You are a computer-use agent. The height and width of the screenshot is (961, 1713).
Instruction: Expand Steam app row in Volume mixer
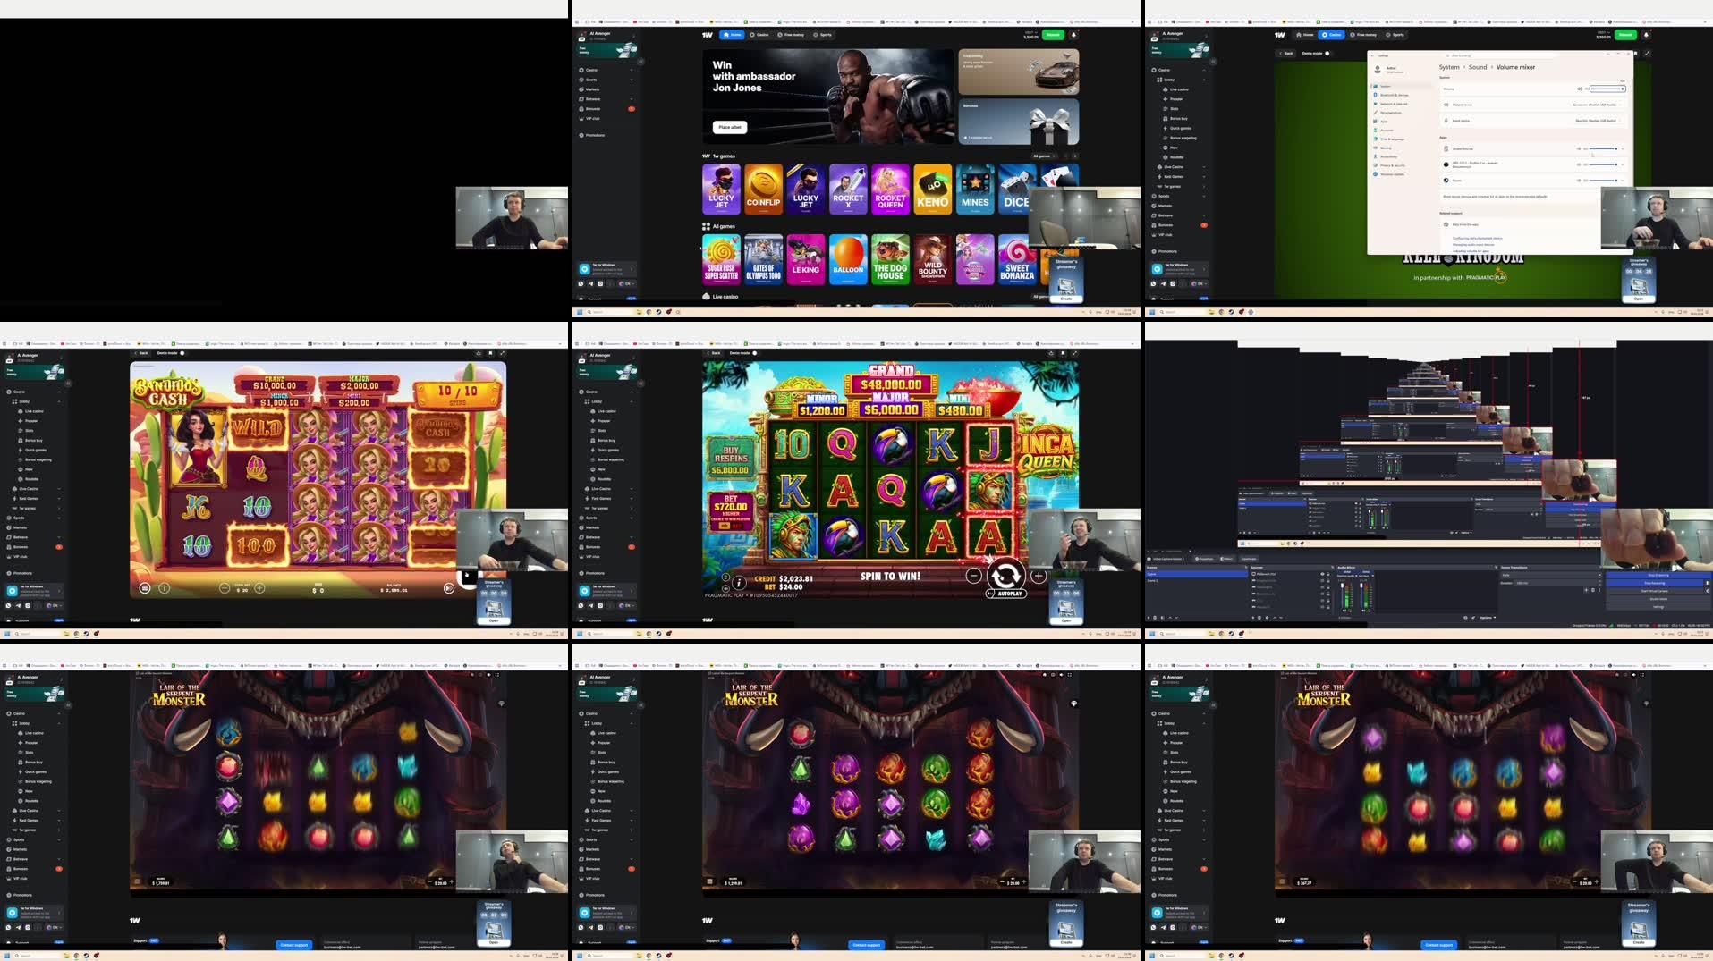(1623, 181)
